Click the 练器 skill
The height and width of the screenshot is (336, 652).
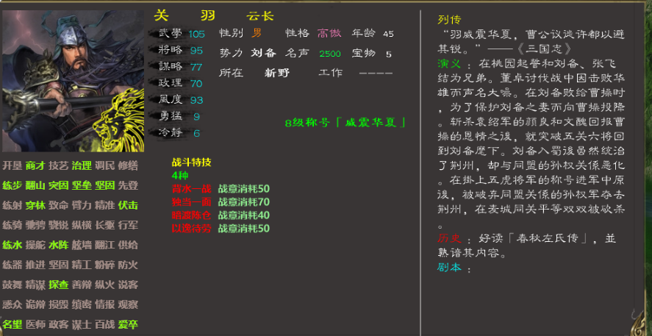tap(12, 265)
